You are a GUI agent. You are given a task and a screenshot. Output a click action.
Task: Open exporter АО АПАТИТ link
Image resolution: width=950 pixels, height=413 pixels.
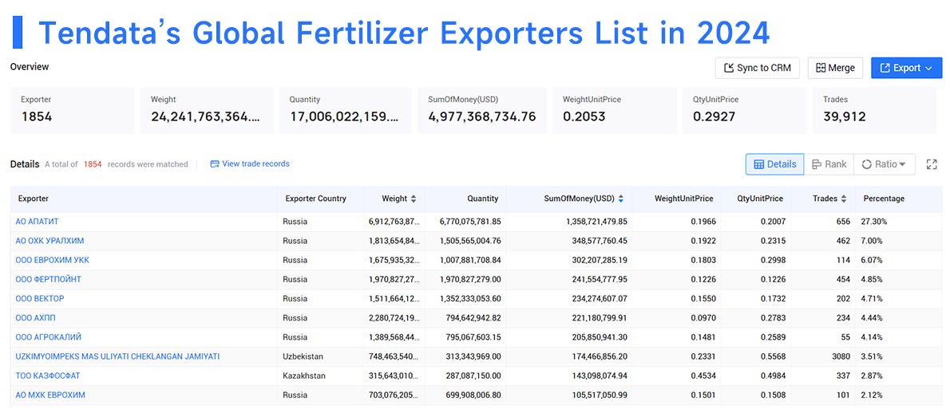[37, 222]
